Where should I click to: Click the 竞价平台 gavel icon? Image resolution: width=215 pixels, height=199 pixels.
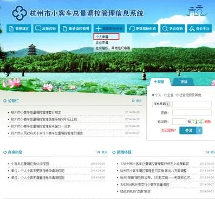click(x=192, y=29)
